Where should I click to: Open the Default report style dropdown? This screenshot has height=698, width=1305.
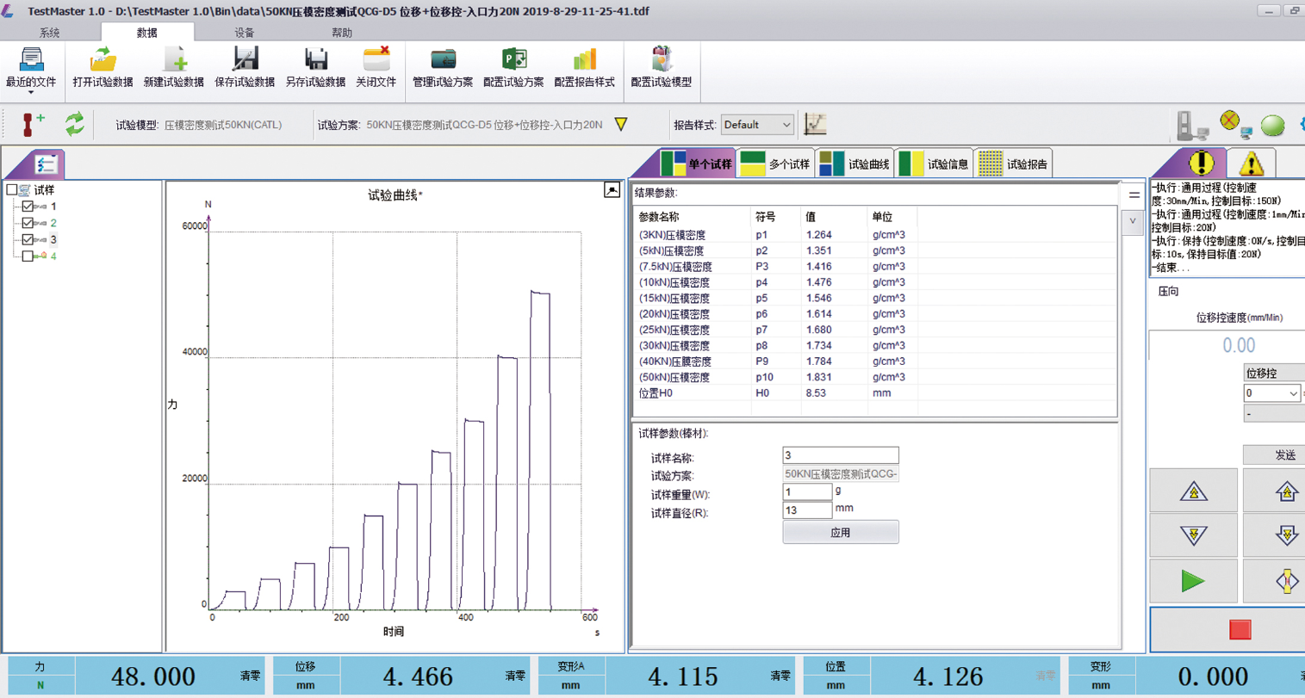pos(758,124)
